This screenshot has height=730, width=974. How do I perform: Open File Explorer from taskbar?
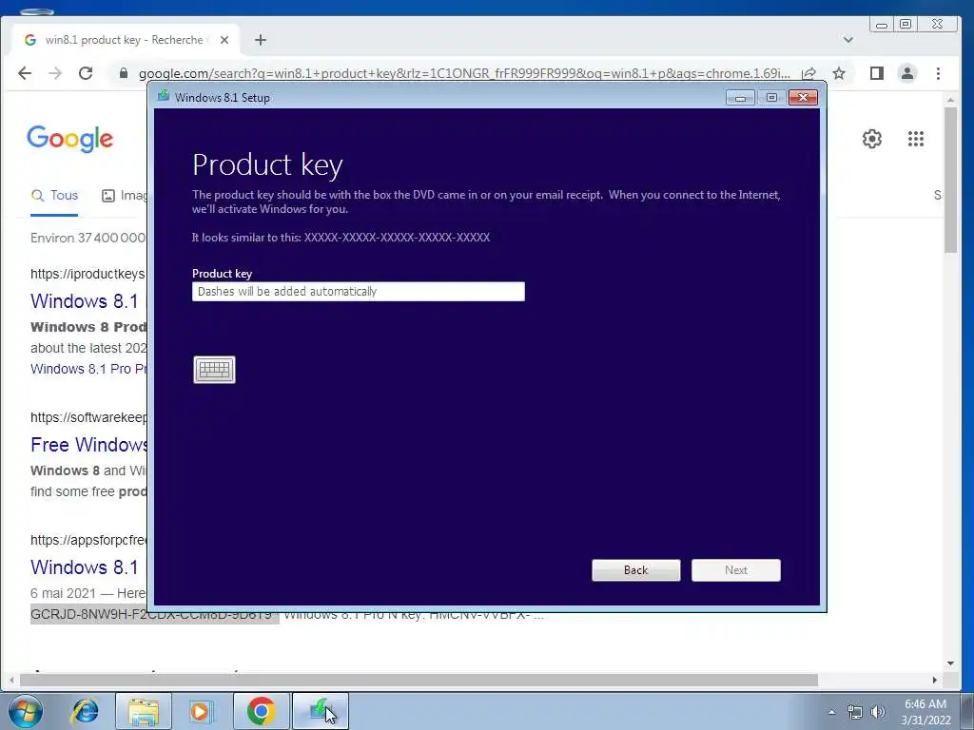click(x=143, y=711)
